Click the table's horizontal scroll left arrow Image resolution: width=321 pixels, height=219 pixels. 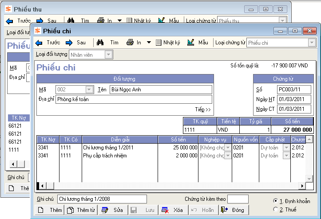tap(42, 186)
